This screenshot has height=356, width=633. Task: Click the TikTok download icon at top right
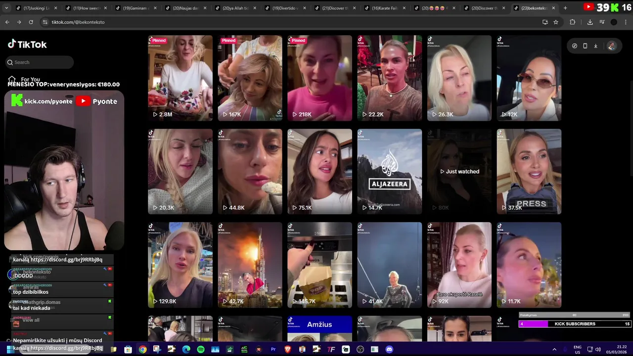pyautogui.click(x=596, y=46)
